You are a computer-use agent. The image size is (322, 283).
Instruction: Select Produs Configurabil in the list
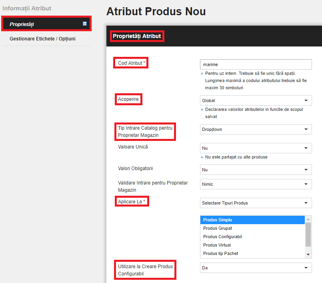click(x=252, y=237)
